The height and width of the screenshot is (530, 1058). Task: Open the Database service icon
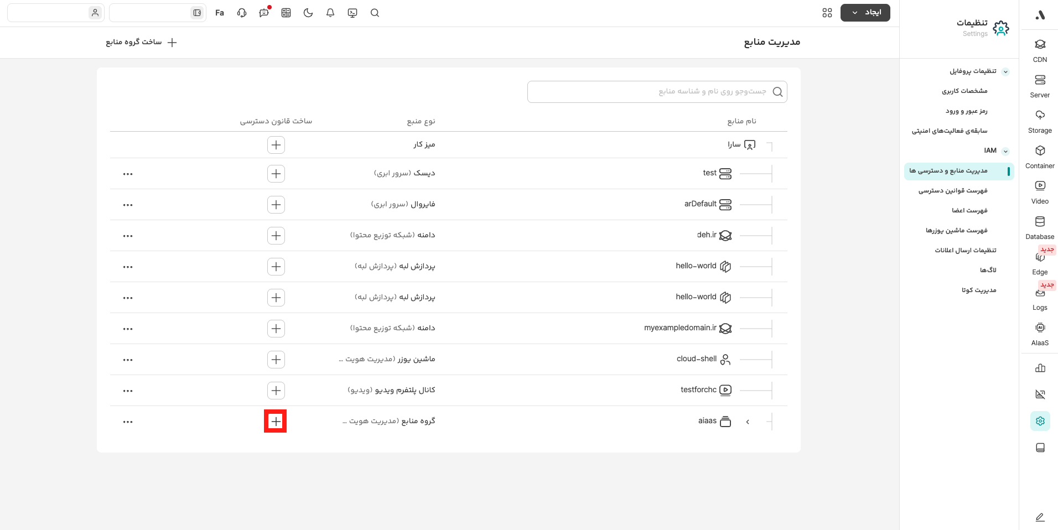tap(1040, 227)
